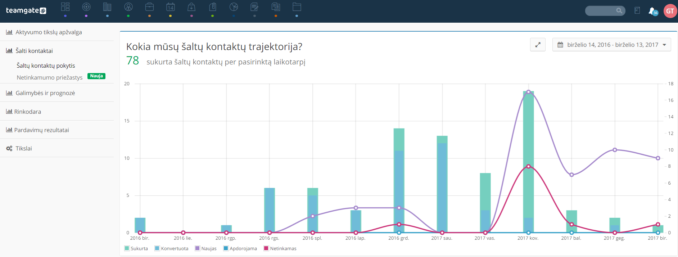Click the 2016 bir. axis label

(140, 238)
